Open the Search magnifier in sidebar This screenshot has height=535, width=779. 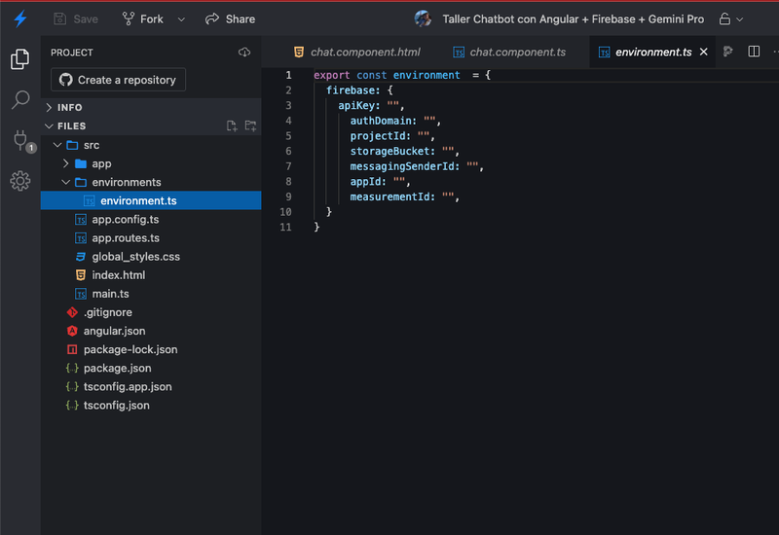click(19, 99)
